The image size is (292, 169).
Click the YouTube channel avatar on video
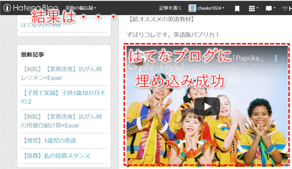138,58
